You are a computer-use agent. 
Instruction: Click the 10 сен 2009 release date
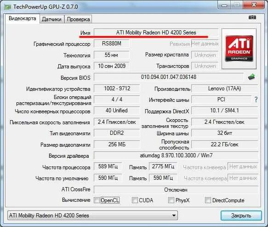[112, 66]
